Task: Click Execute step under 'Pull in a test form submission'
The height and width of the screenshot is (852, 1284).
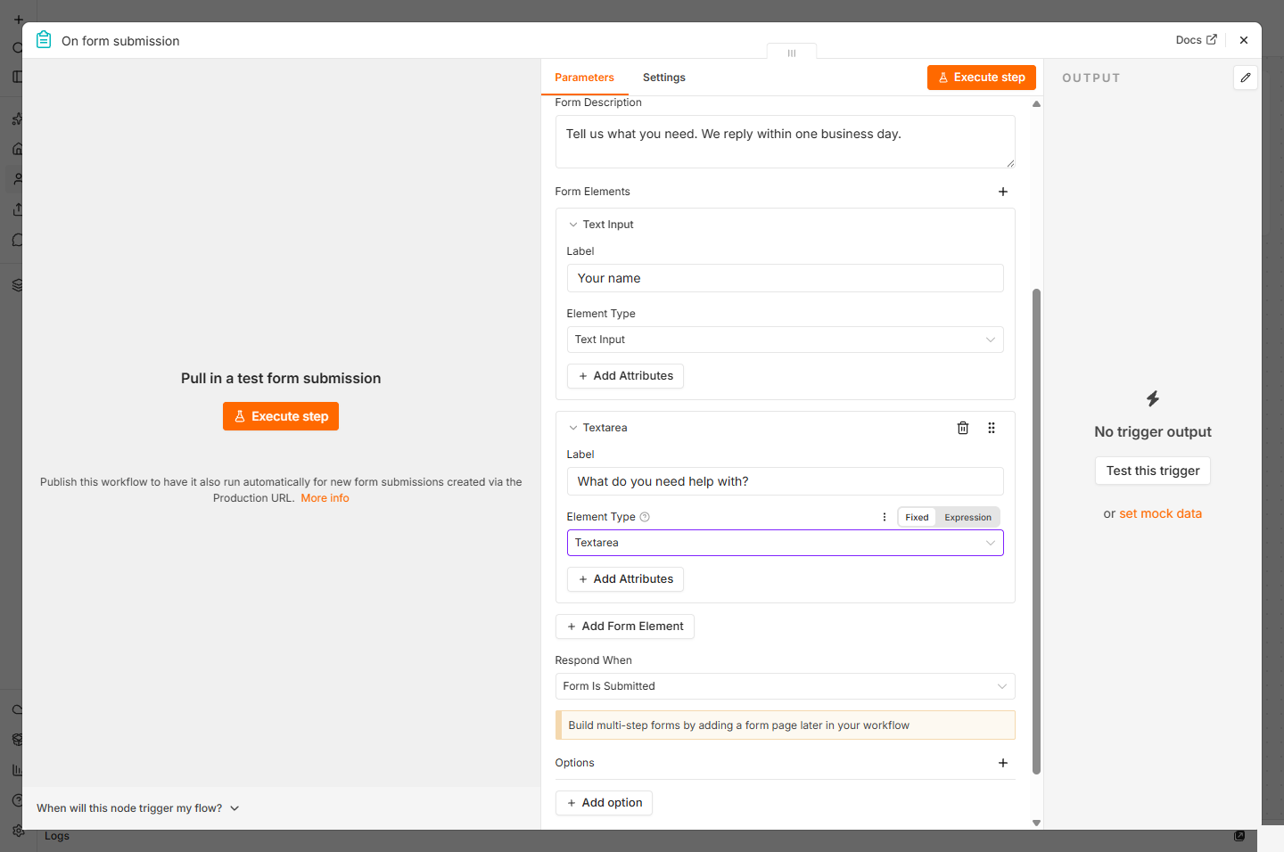Action: click(x=281, y=416)
